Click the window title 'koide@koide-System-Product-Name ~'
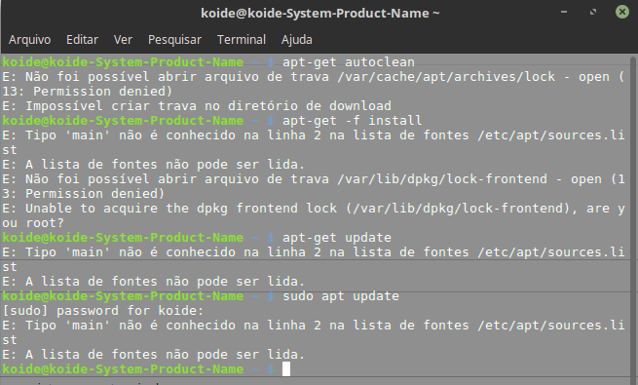 320,13
